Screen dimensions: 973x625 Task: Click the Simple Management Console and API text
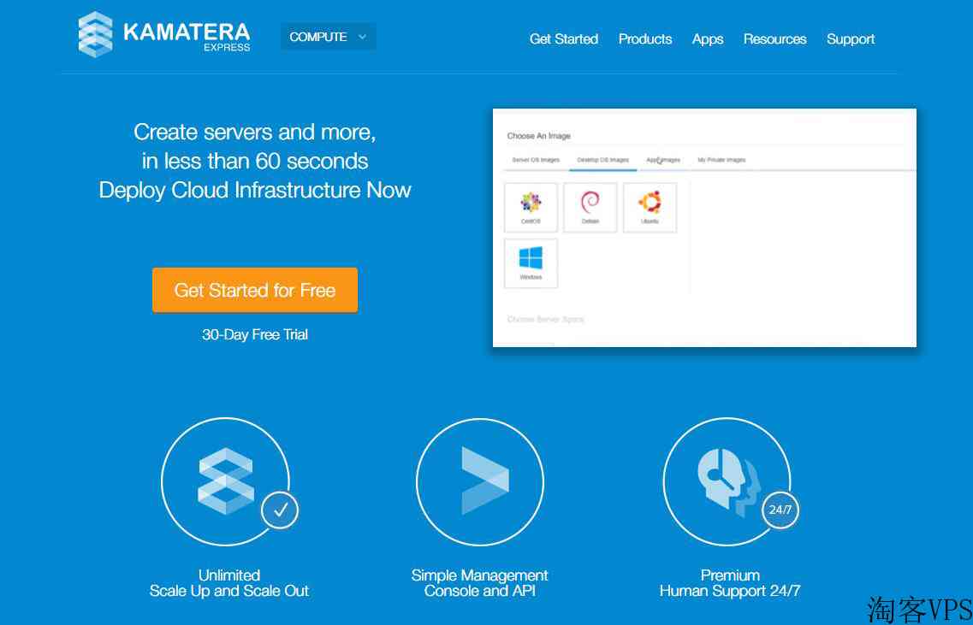point(480,583)
